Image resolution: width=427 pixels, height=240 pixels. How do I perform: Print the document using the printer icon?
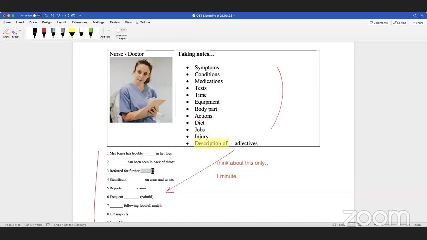tap(73, 16)
